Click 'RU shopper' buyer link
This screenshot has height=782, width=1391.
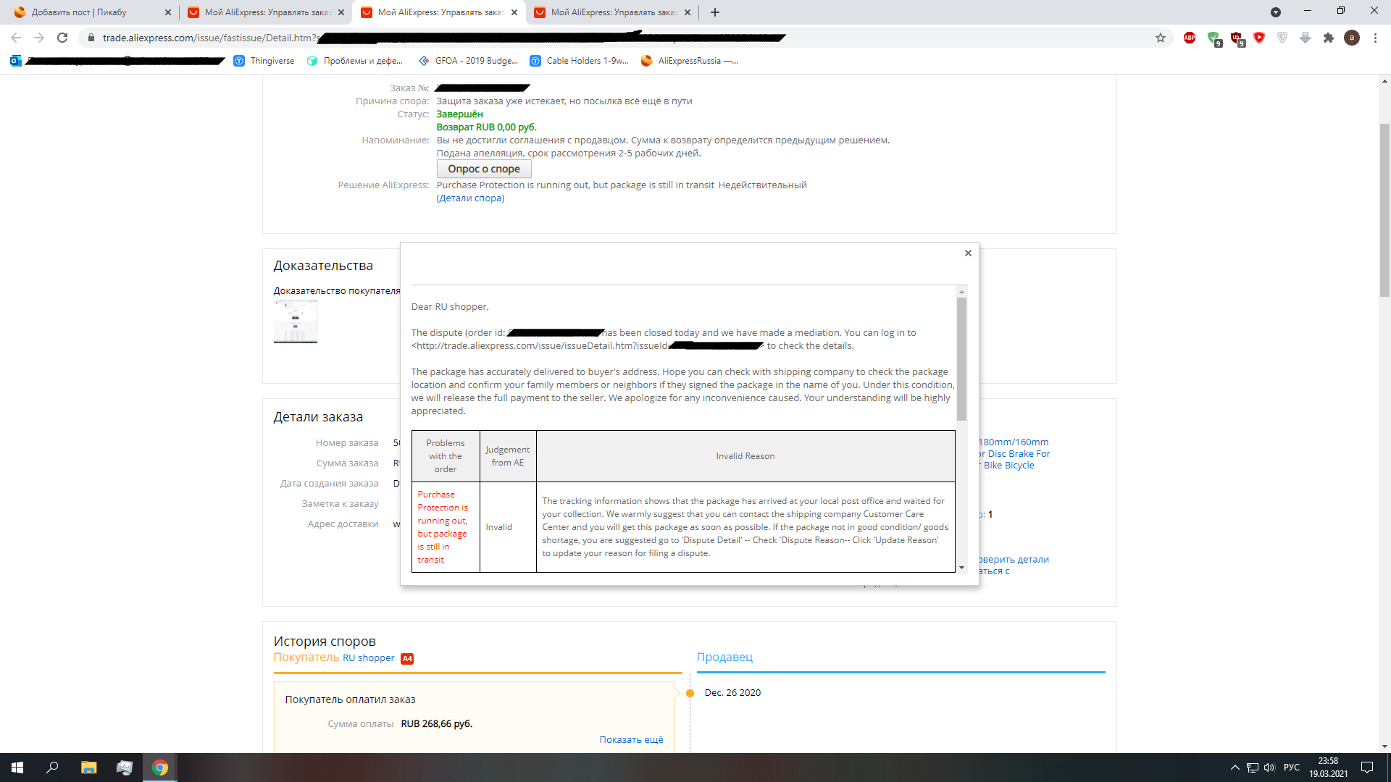[369, 658]
